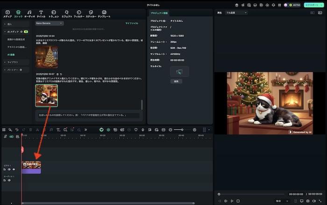Image resolution: width=327 pixels, height=205 pixels.
Task: Click the 編集 button below thumbnail
Action: click(177, 81)
